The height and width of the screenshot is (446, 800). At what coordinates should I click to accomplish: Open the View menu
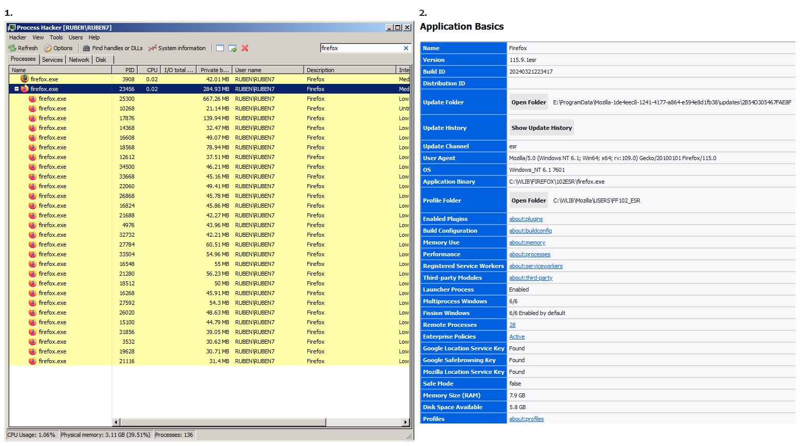click(x=38, y=37)
